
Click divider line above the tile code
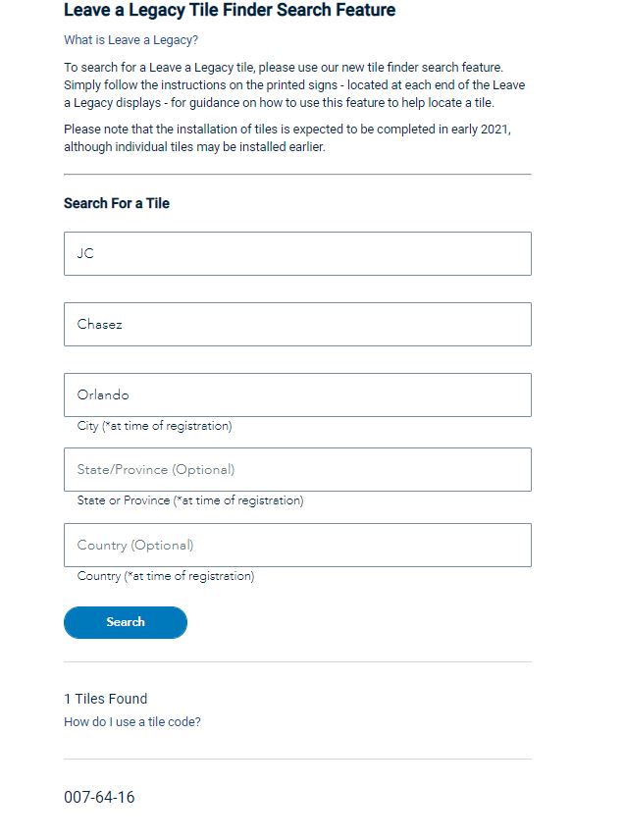[297, 759]
